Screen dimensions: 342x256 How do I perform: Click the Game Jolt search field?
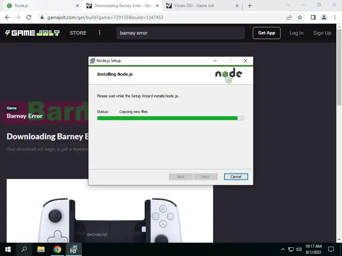(180, 33)
